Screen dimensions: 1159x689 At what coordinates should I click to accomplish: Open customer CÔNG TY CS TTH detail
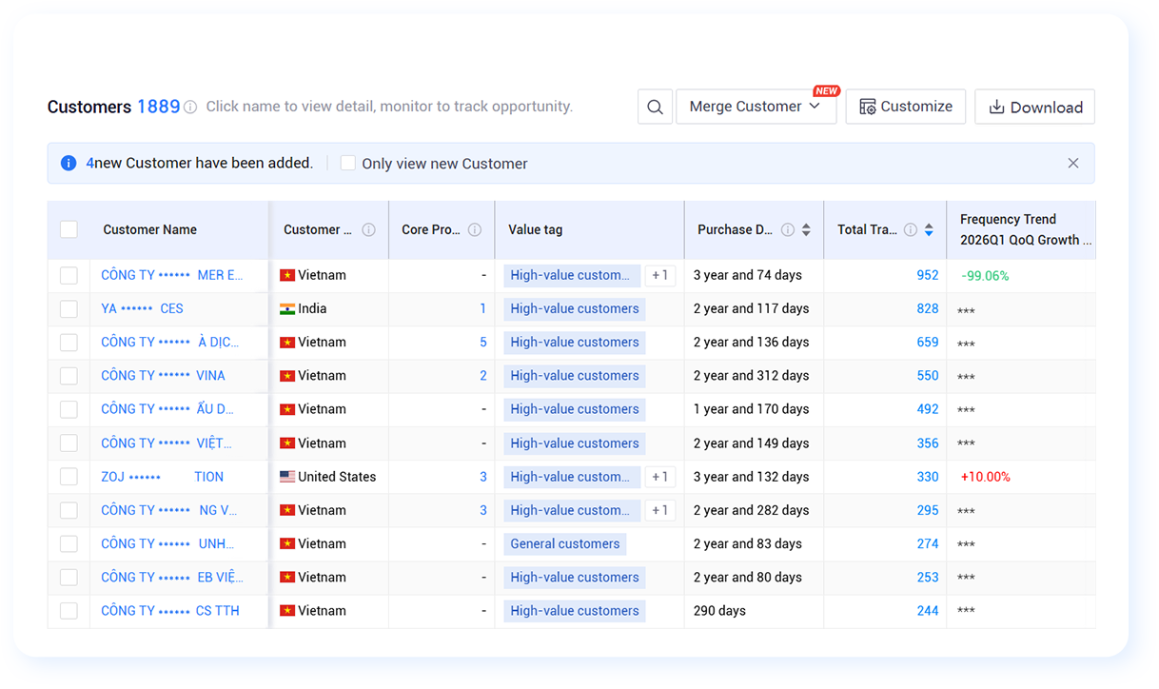point(170,611)
